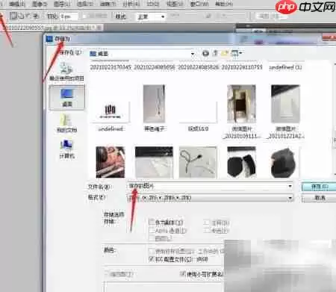Viewport: 336px width, 292px height.
Task: Open the 样式 (Style) dropdown showing 正常
Action: [x=151, y=16]
